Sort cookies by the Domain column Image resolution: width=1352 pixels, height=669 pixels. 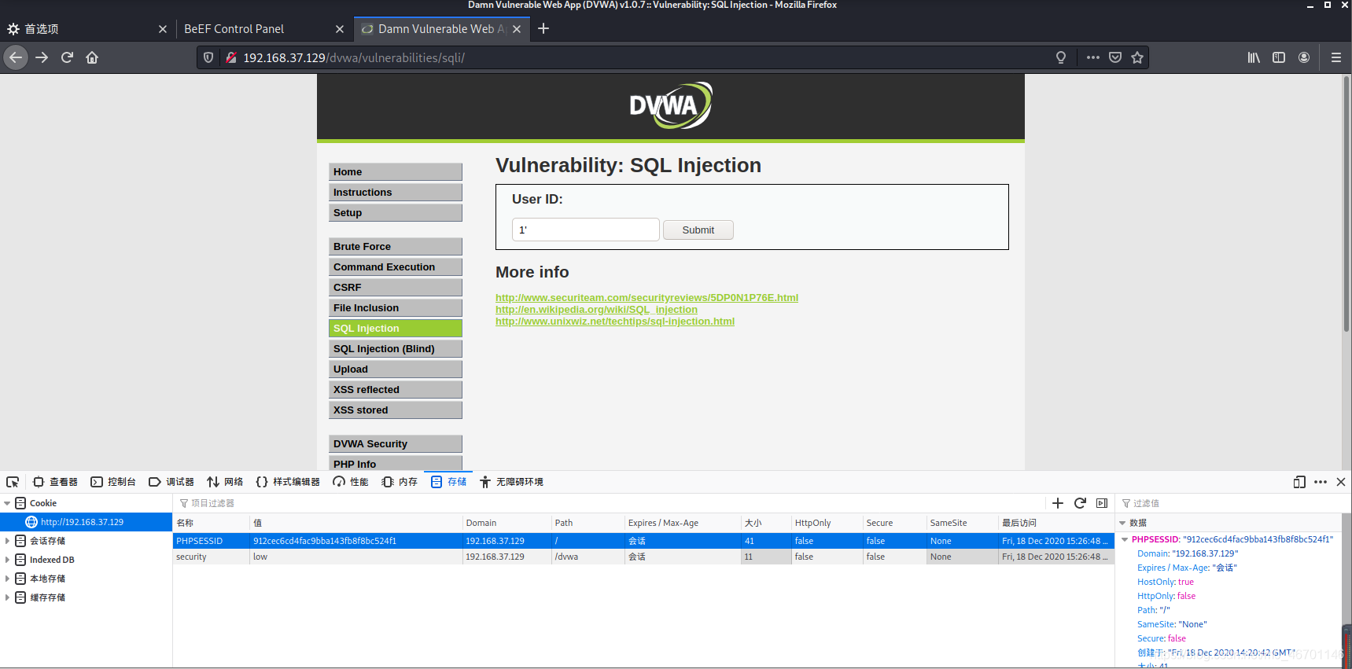click(507, 523)
